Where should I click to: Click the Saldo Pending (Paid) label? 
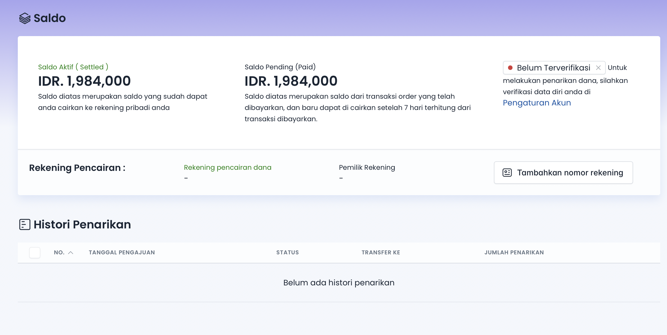click(x=280, y=67)
